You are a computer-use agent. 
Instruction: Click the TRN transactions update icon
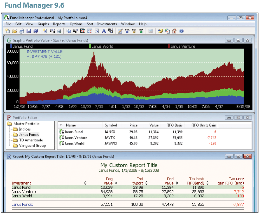point(141,31)
